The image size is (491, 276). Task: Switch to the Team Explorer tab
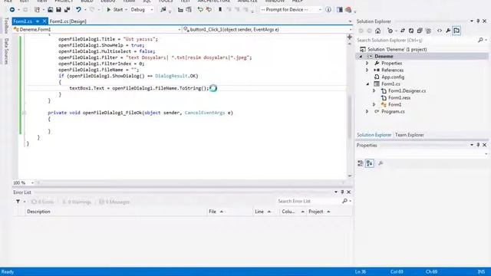coord(409,135)
